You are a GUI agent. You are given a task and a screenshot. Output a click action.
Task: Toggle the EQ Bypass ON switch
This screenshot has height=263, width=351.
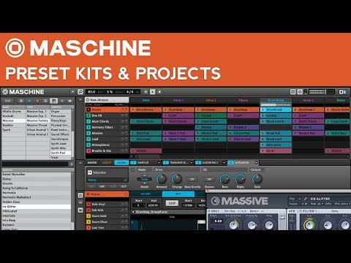pos(209,179)
